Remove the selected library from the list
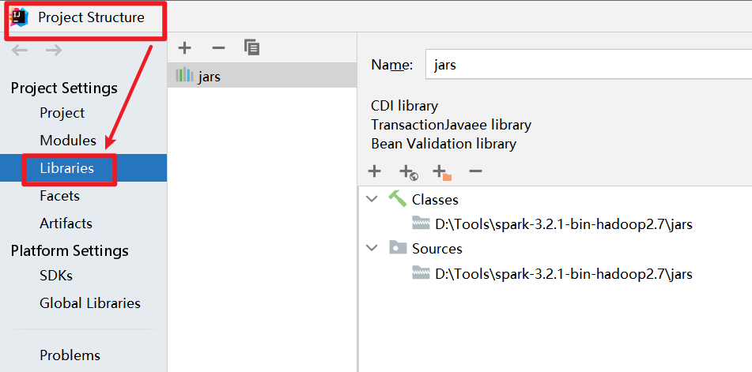The height and width of the screenshot is (372, 752). click(218, 48)
